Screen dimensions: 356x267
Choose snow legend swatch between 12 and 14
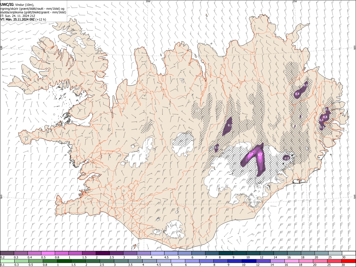click(x=266, y=253)
